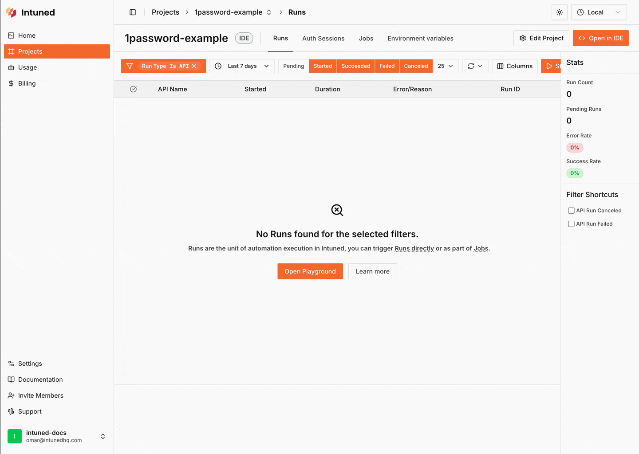Switch to the Auth Sessions tab

[323, 38]
